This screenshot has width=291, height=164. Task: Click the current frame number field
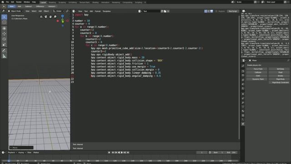202,153
